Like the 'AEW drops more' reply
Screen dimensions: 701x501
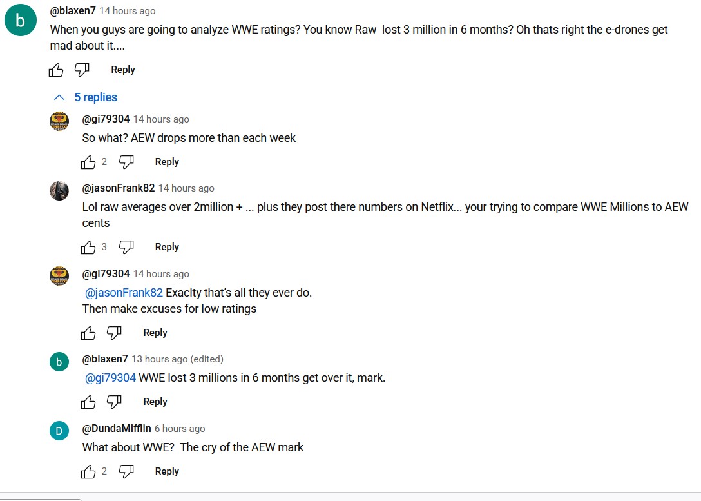coord(88,162)
